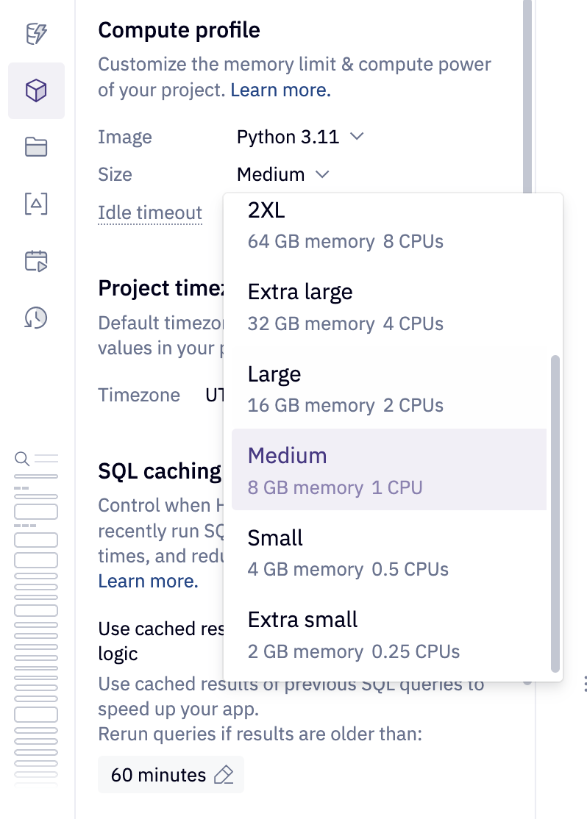Select the compute profile cube icon
Screen dimensions: 587x819
pos(36,90)
